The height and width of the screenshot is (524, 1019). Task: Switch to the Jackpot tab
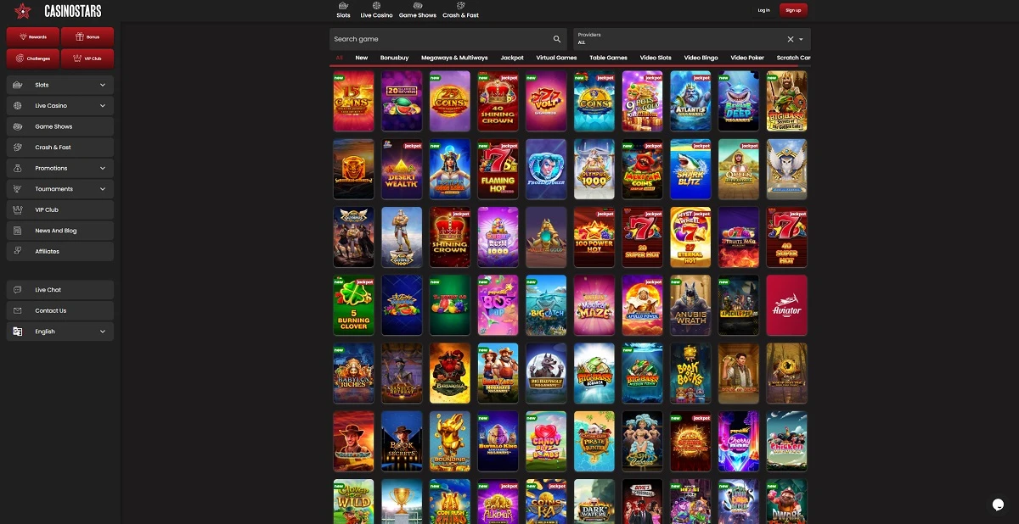(x=512, y=58)
